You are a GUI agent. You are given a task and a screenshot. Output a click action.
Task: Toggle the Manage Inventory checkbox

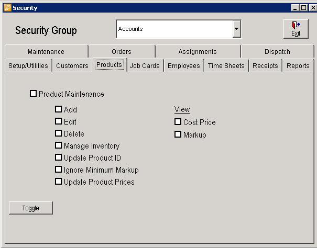(59, 145)
